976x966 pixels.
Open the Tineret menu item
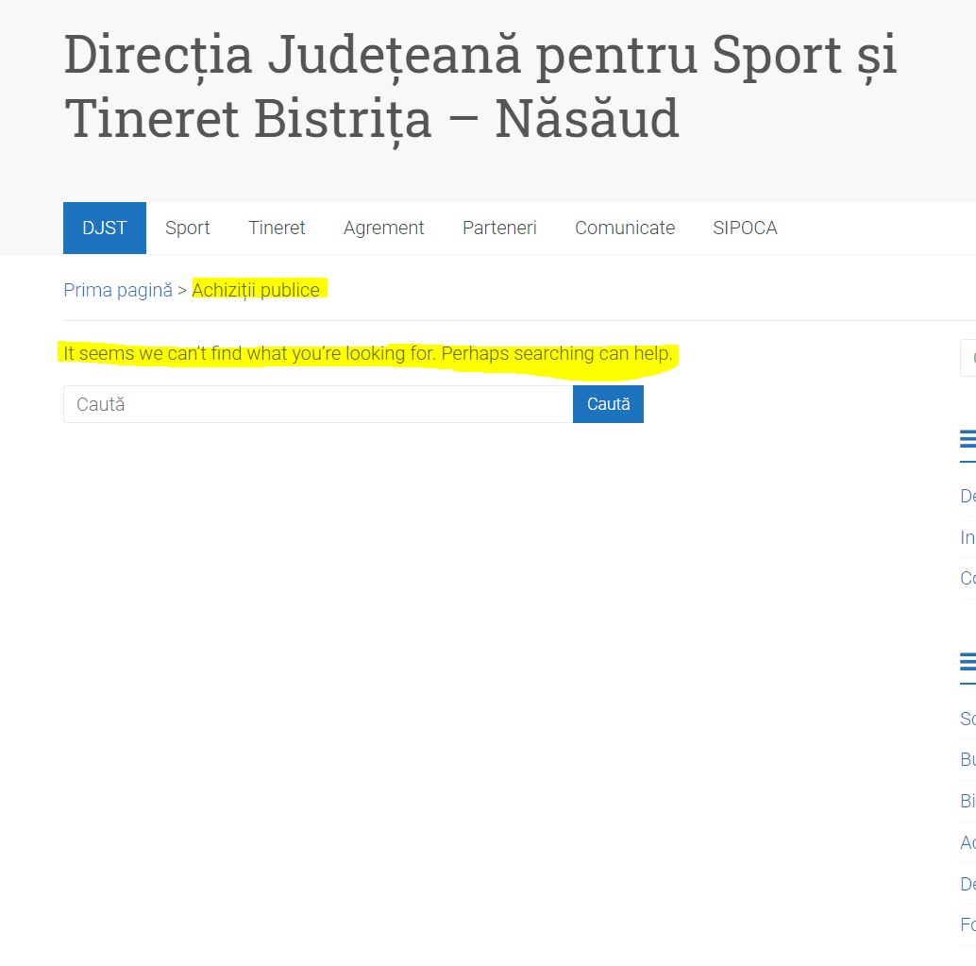pos(277,228)
